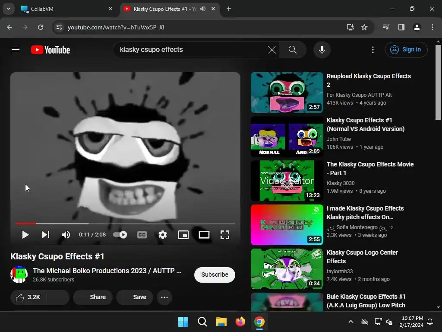Open a new browser tab
This screenshot has height=332, width=442.
point(229,9)
